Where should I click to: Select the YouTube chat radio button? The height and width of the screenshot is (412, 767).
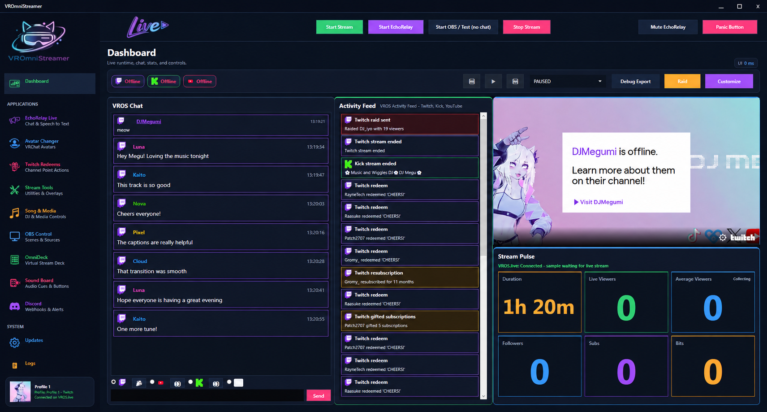(x=152, y=382)
